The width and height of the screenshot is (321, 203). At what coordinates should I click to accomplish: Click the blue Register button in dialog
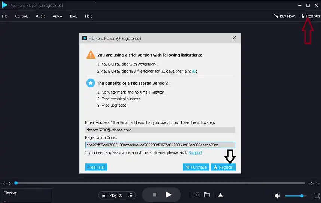click(x=223, y=167)
